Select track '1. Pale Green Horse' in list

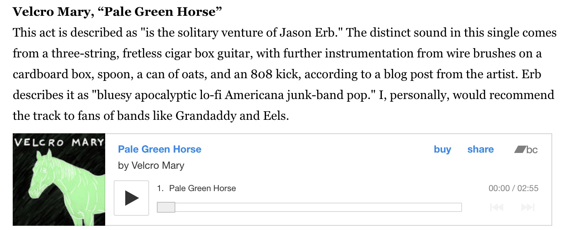tap(197, 188)
